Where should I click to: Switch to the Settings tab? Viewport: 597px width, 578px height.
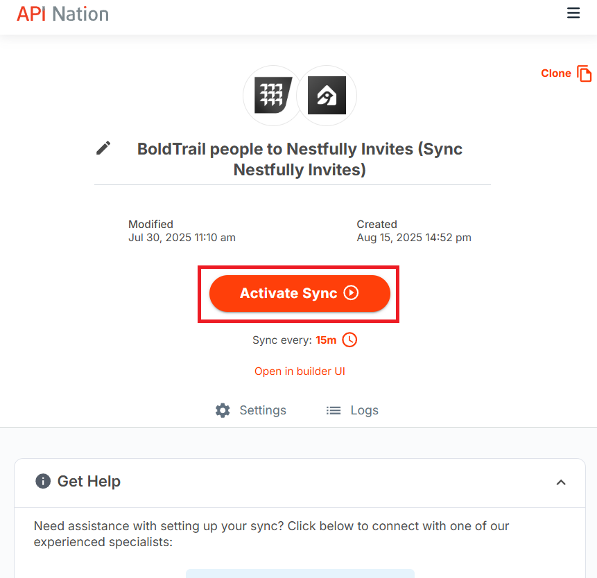tap(250, 410)
